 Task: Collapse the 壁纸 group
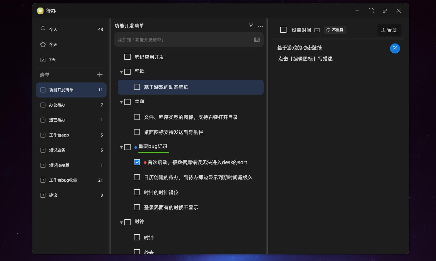[x=121, y=72]
